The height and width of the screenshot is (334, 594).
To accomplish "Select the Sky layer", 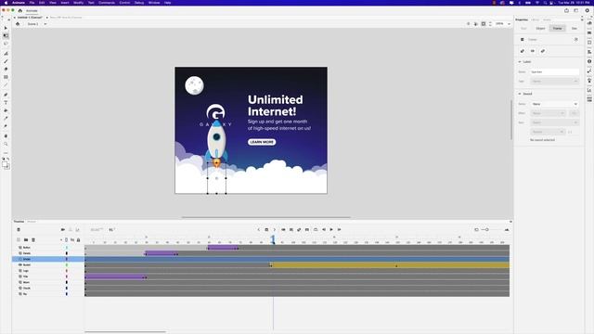I will point(48,294).
